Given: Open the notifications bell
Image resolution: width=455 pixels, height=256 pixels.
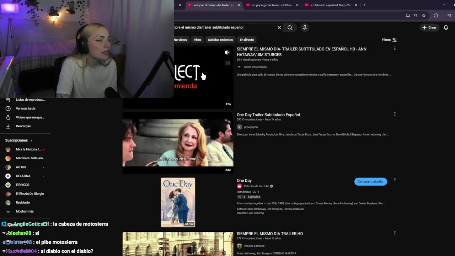Looking at the screenshot, I should point(446,27).
